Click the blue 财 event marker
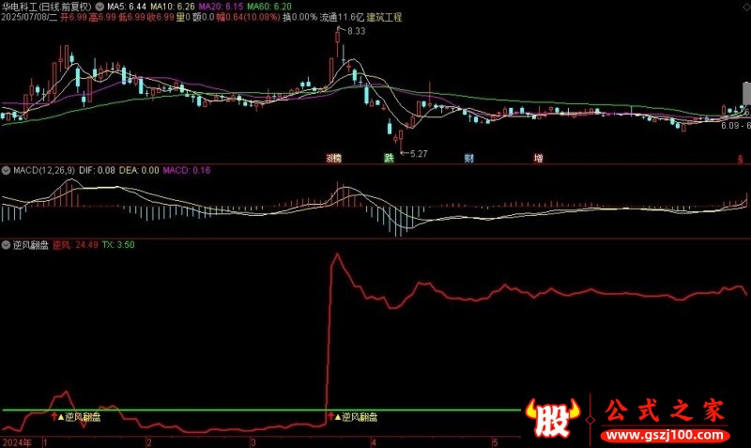 (x=468, y=158)
